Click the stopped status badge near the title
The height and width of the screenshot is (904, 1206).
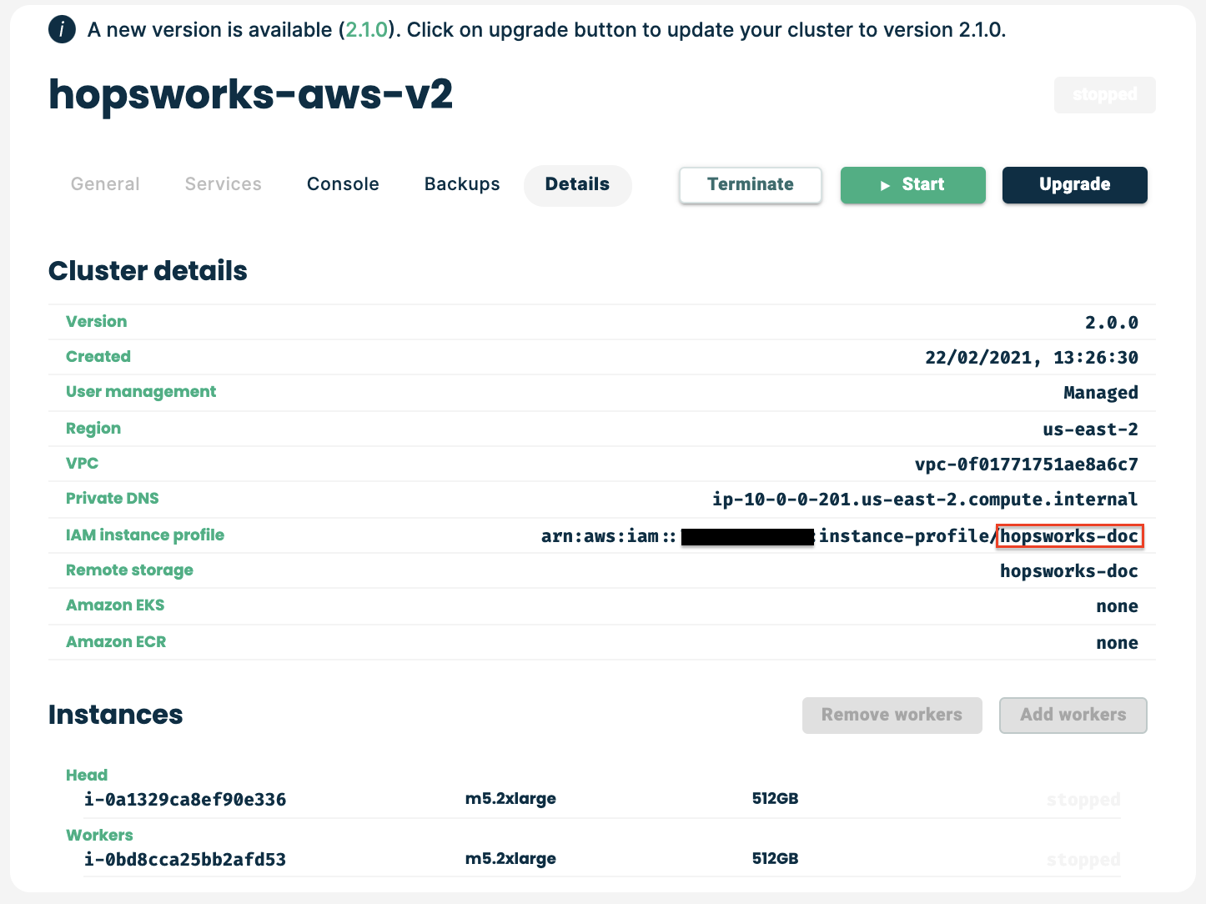[x=1105, y=95]
